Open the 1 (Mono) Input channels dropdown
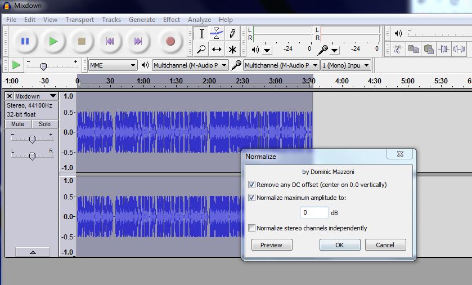The image size is (472, 285). [x=345, y=65]
